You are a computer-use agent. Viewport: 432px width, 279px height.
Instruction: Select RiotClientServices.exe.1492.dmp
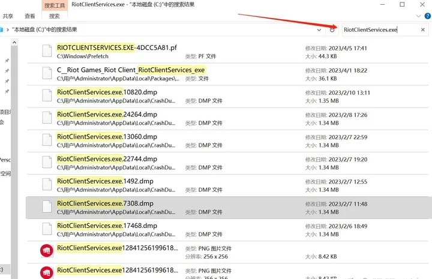(x=227, y=185)
